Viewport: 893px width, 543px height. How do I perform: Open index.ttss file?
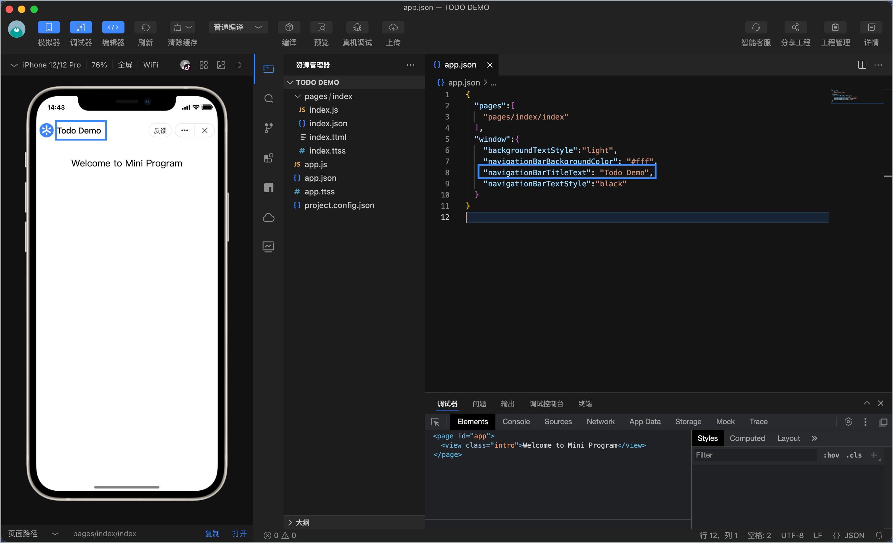pos(328,151)
